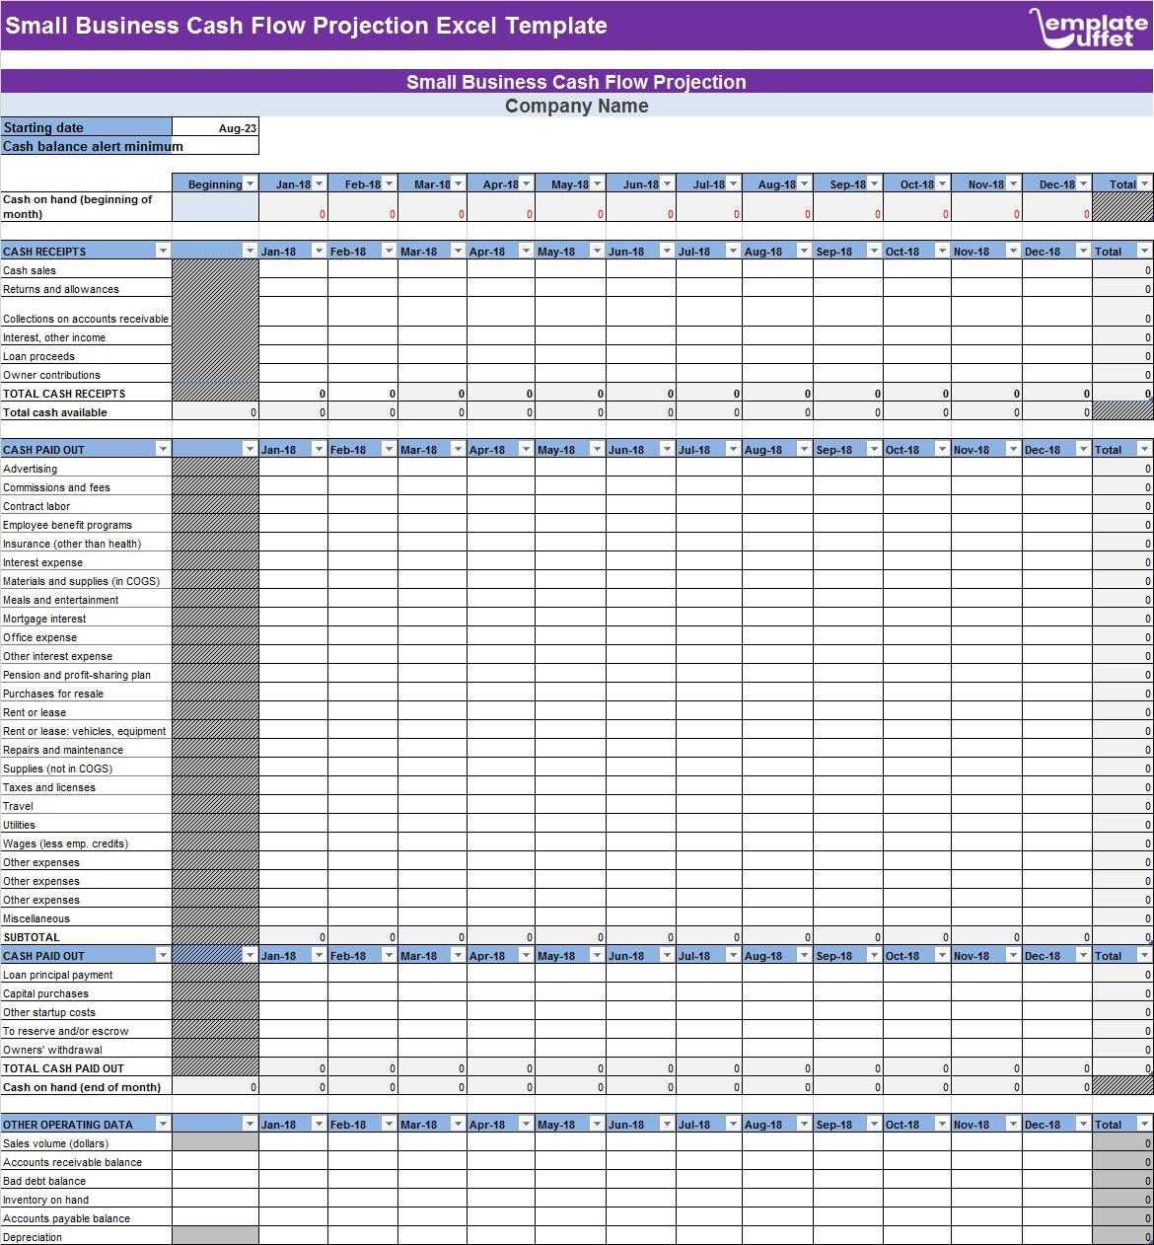This screenshot has width=1154, height=1245.
Task: Click the Small Business Cash Flow Projection banner
Action: [576, 82]
